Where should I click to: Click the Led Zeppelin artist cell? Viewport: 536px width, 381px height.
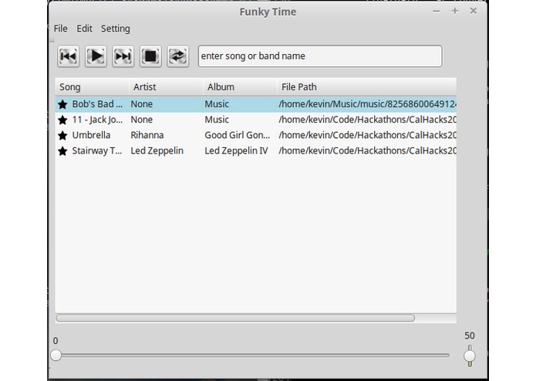tap(157, 150)
